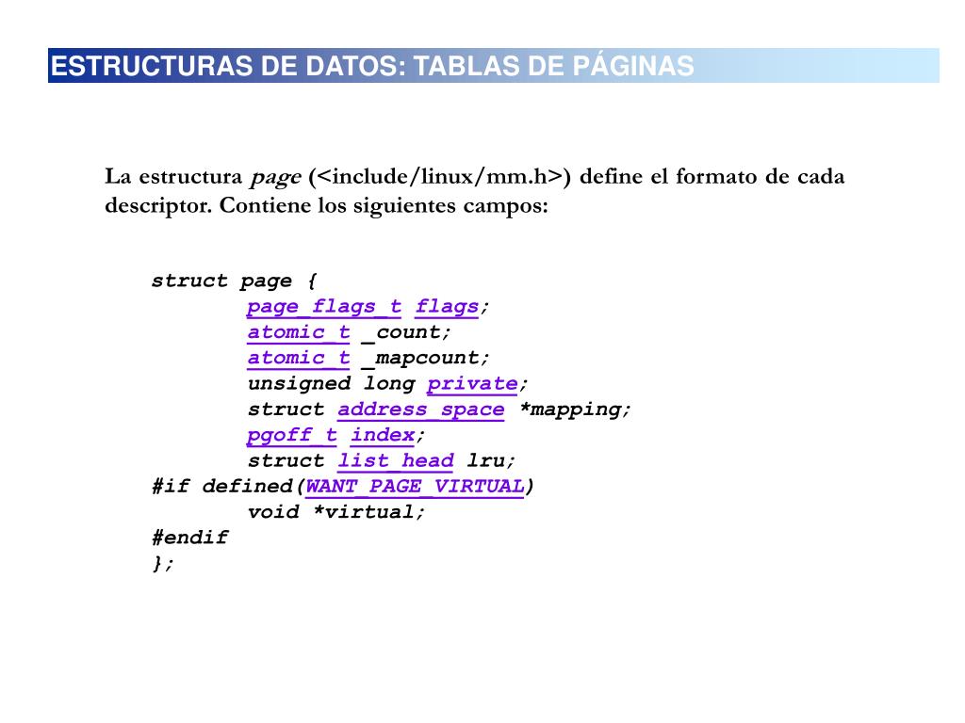The height and width of the screenshot is (723, 965).
Task: Open atomic_t link before _count
Action: point(299,332)
